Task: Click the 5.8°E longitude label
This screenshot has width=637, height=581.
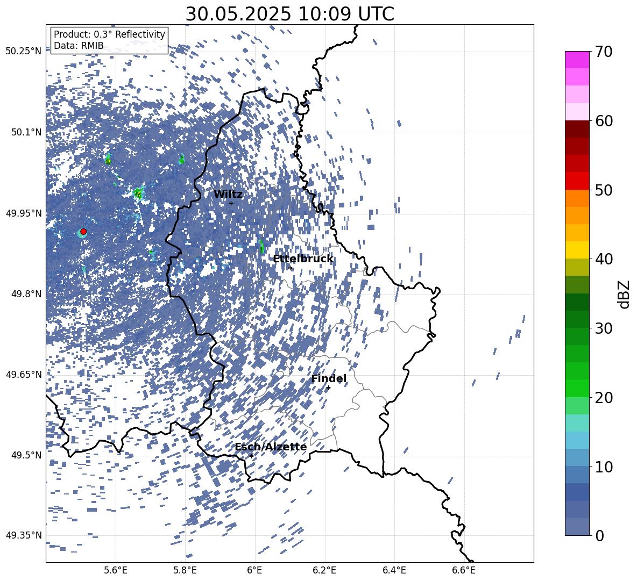Action: [x=185, y=570]
